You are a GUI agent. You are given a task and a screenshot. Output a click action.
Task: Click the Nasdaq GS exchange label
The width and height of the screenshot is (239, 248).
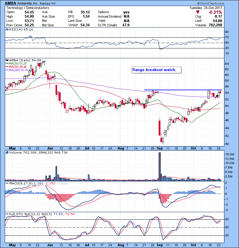coord(48,4)
